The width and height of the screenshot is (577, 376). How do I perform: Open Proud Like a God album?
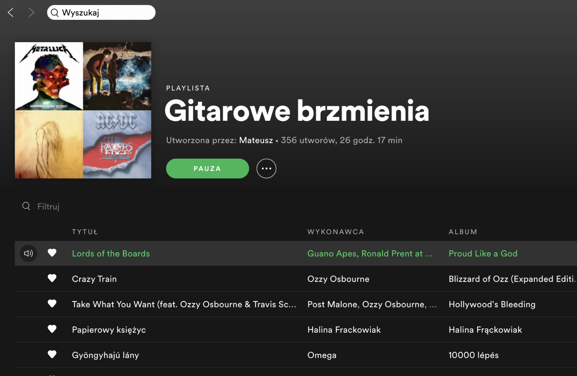(x=483, y=253)
